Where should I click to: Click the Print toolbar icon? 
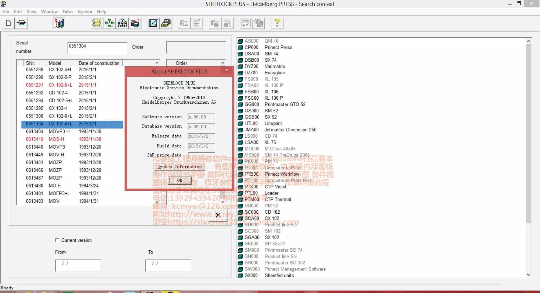click(21, 23)
